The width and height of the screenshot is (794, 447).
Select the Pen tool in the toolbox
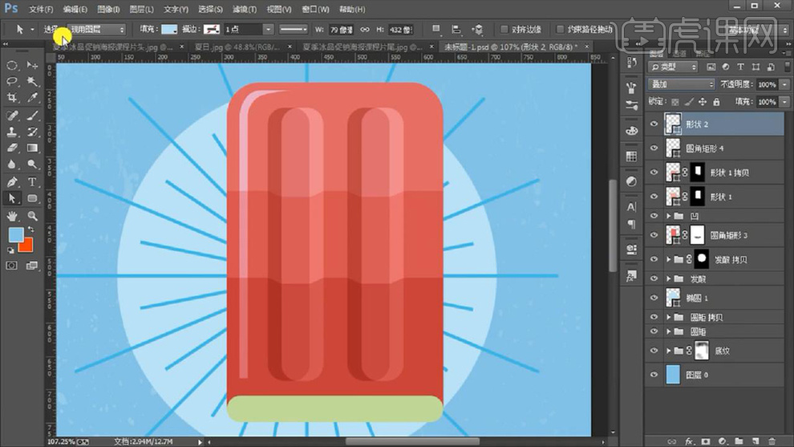pyautogui.click(x=13, y=181)
